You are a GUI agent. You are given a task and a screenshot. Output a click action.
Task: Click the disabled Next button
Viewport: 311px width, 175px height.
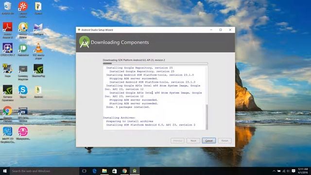pos(193,140)
